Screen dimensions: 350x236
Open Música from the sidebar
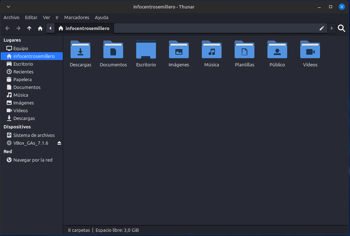coord(32,95)
